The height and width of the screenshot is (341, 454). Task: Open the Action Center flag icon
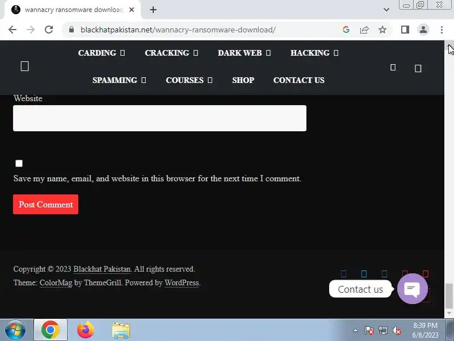point(369,330)
